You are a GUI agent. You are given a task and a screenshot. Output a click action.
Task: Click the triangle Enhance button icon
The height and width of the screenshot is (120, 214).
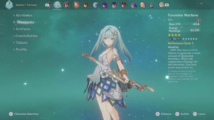157,114
